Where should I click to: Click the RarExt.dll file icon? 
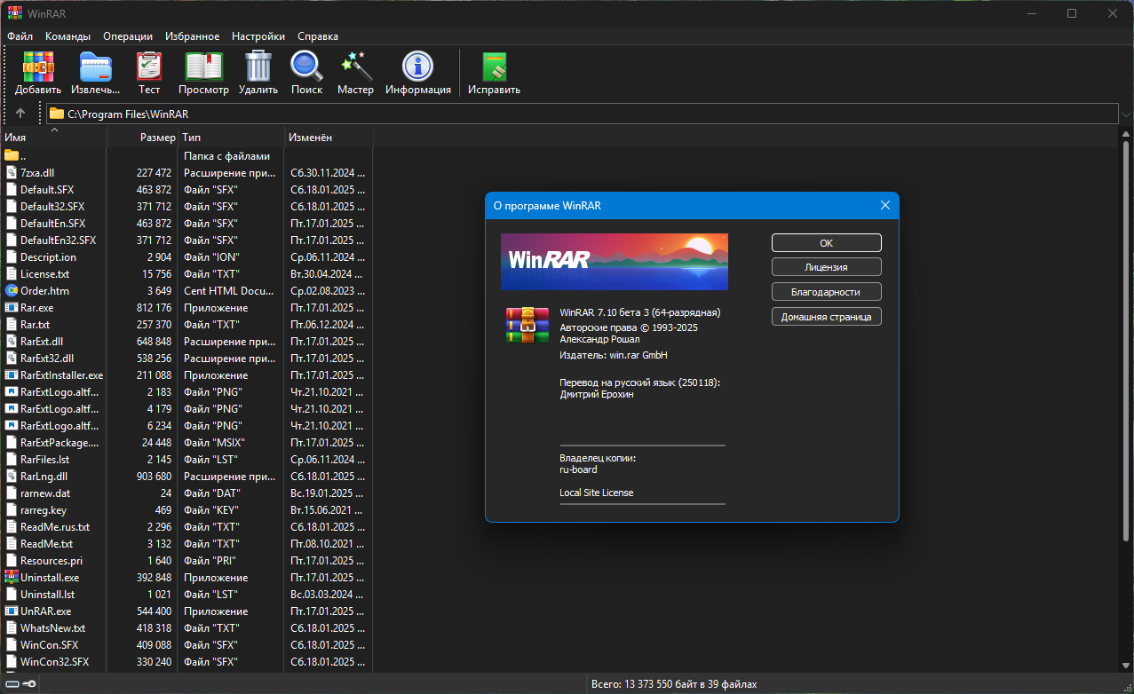click(12, 341)
